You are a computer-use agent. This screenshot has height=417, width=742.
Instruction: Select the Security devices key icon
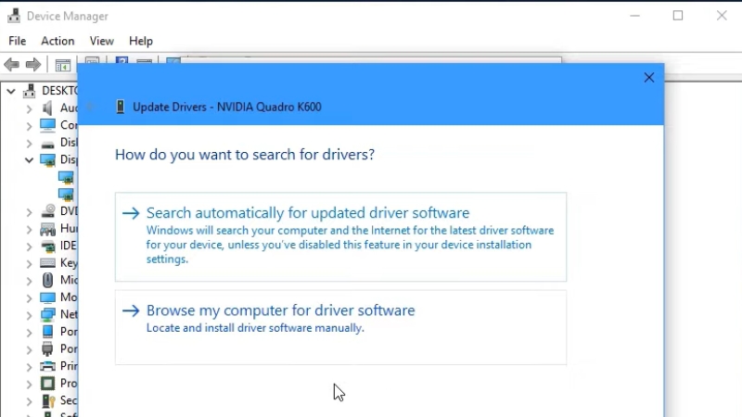(48, 401)
